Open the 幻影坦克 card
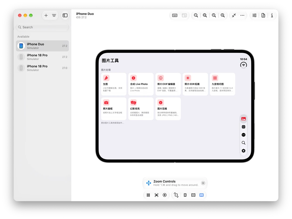 (141, 109)
